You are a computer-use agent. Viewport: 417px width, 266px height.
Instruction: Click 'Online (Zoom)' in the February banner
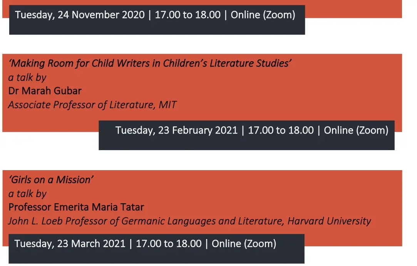[356, 130]
